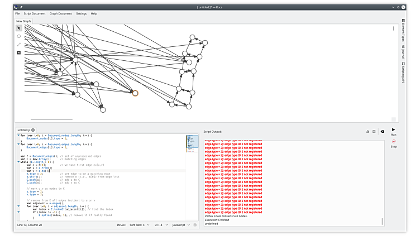Select the delete element tool
420x236 pixels.
pos(19,53)
